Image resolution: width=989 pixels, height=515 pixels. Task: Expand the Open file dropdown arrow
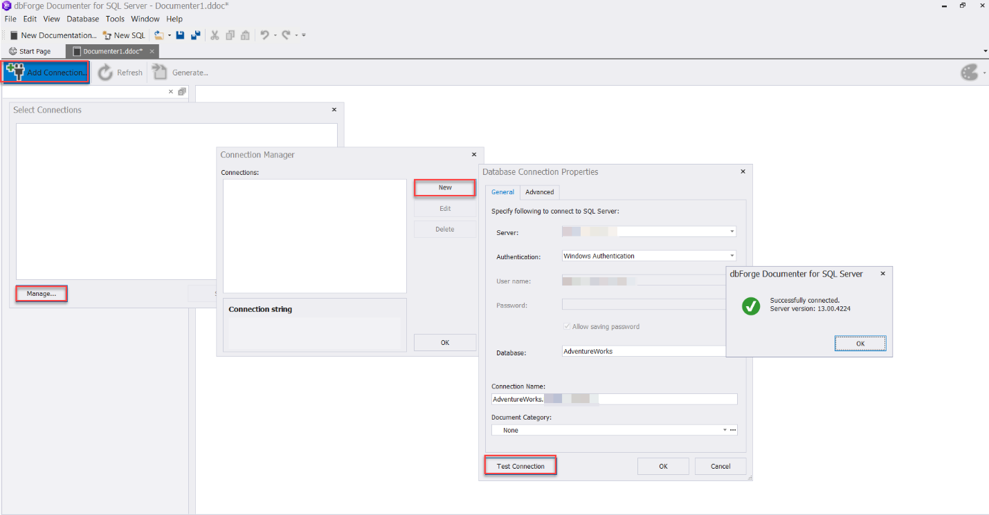[x=170, y=35]
